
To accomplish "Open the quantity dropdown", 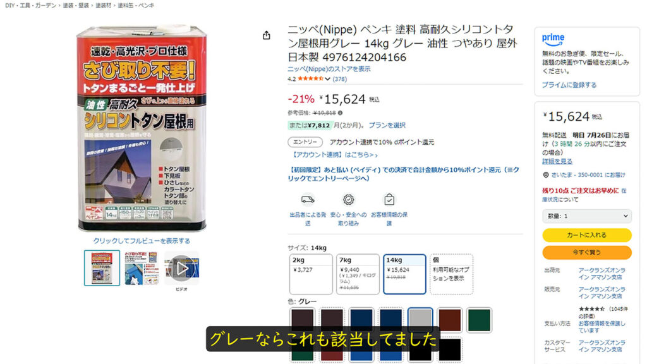I will [587, 216].
